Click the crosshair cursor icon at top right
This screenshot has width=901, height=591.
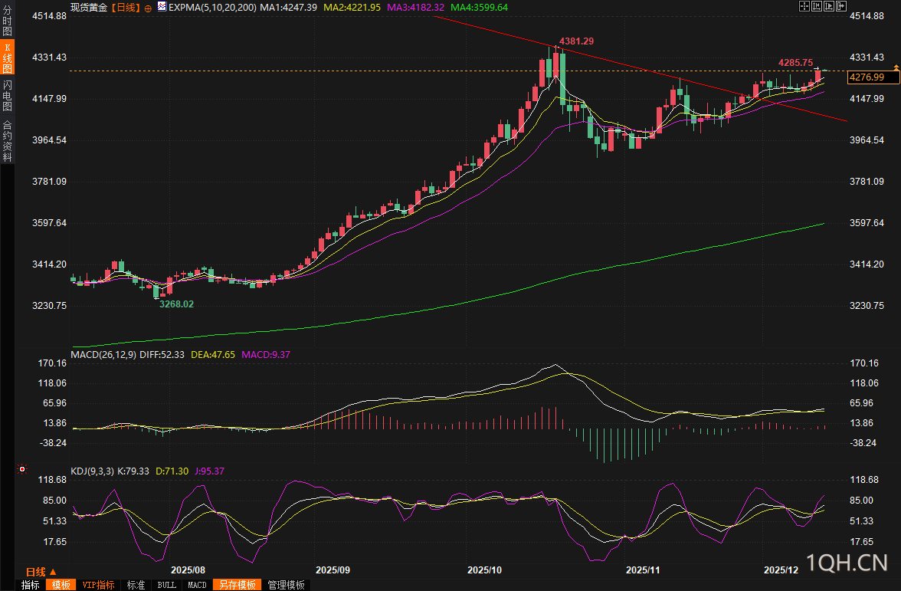804,5
